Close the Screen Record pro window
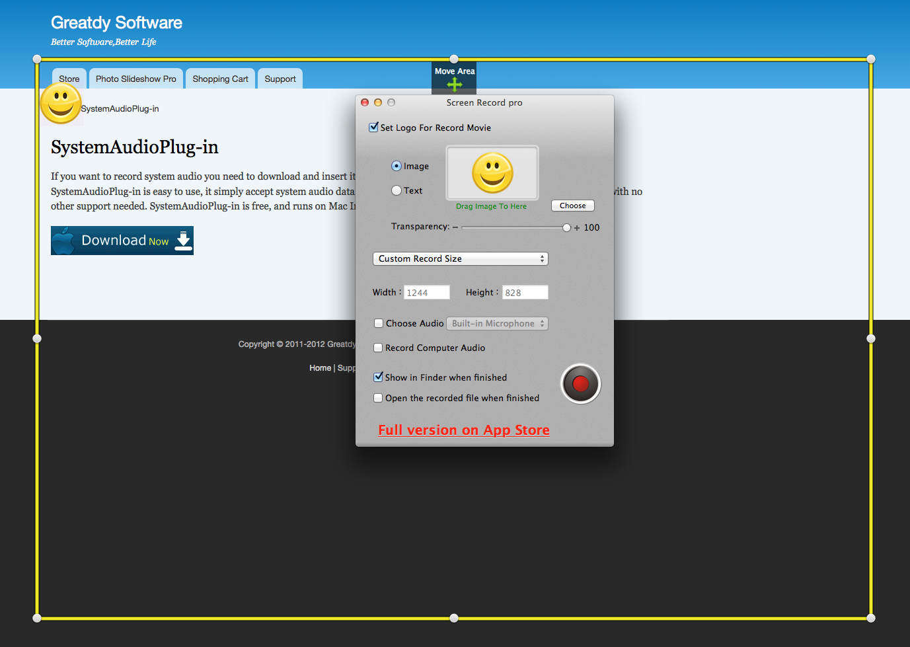Viewport: 910px width, 647px height. tap(365, 102)
